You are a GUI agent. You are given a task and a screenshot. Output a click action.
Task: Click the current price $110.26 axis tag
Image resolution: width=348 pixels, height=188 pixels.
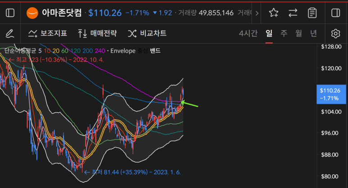(x=331, y=94)
